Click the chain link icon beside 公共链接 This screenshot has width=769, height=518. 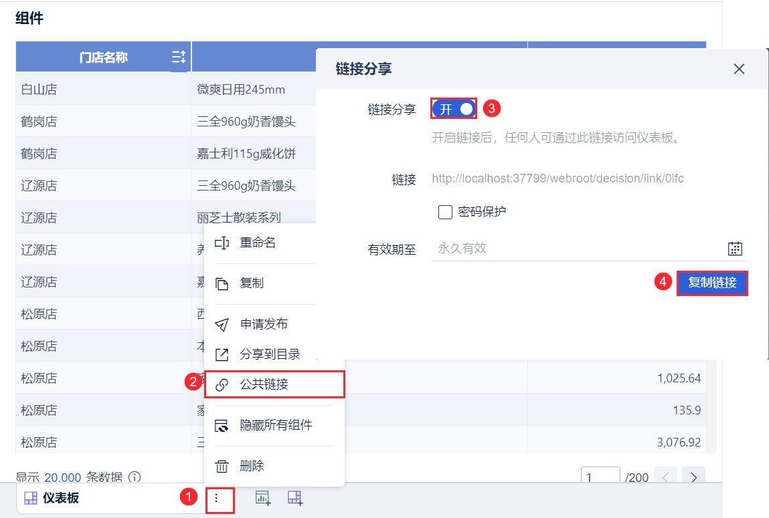pyautogui.click(x=222, y=385)
